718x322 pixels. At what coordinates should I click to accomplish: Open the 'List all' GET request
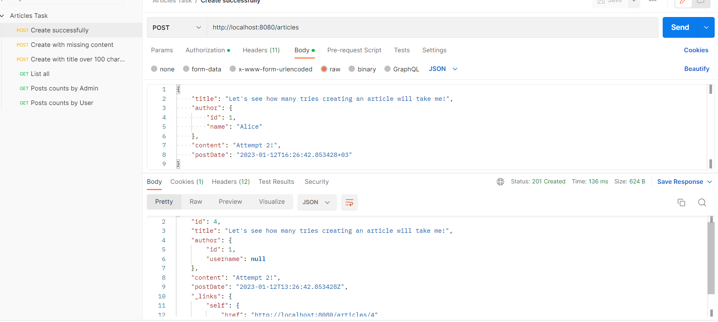pos(71,74)
